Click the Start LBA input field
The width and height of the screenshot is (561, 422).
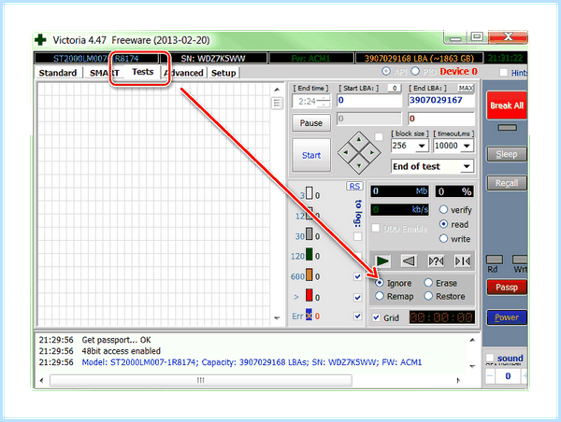pyautogui.click(x=369, y=101)
